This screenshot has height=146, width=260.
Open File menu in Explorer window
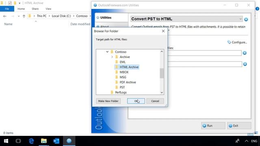click(x=7, y=9)
